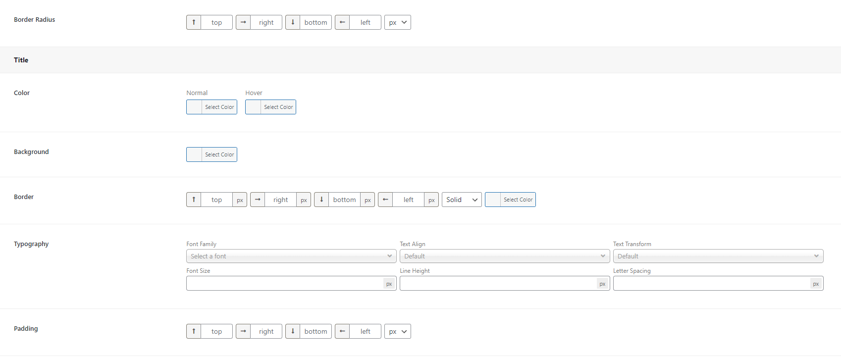This screenshot has height=357, width=841.
Task: Click the left arrow icon in Padding row
Action: pos(342,331)
